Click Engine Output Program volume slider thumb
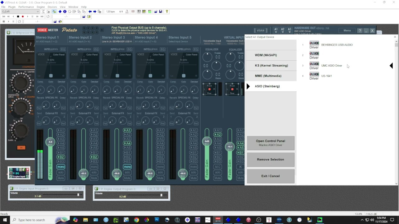The height and width of the screenshot is (224, 399). pyautogui.click(x=161, y=195)
